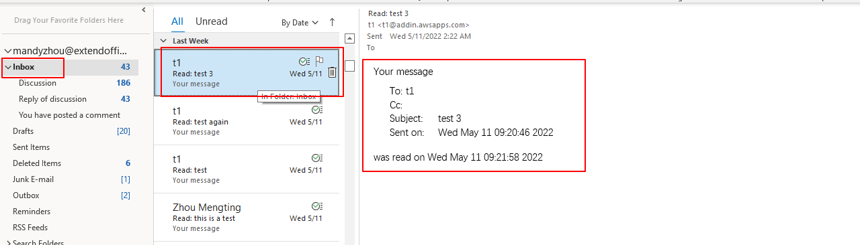Collapse the mandyzhou account folders

(x=8, y=51)
